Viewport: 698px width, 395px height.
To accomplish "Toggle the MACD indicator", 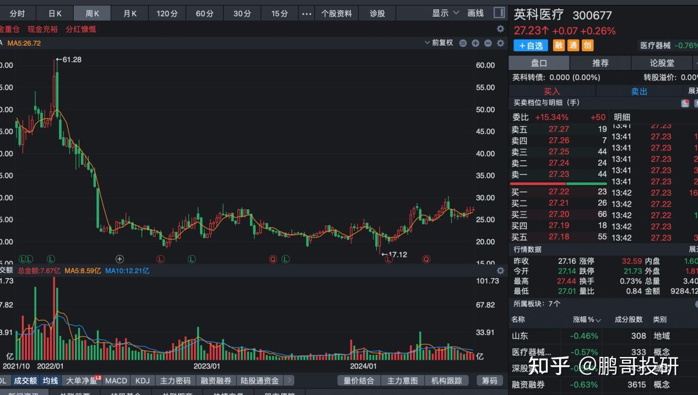I will [116, 381].
